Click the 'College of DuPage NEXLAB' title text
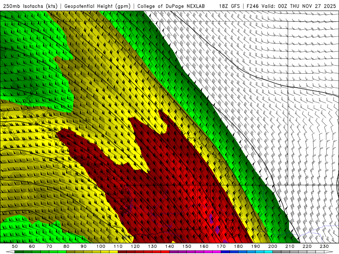Viewport: 339px width, 254px height. tap(171, 6)
